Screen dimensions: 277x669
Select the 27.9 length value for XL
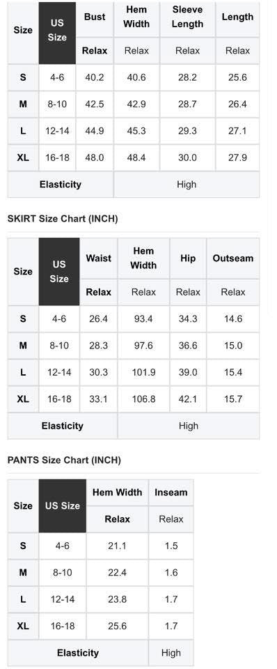[237, 158]
